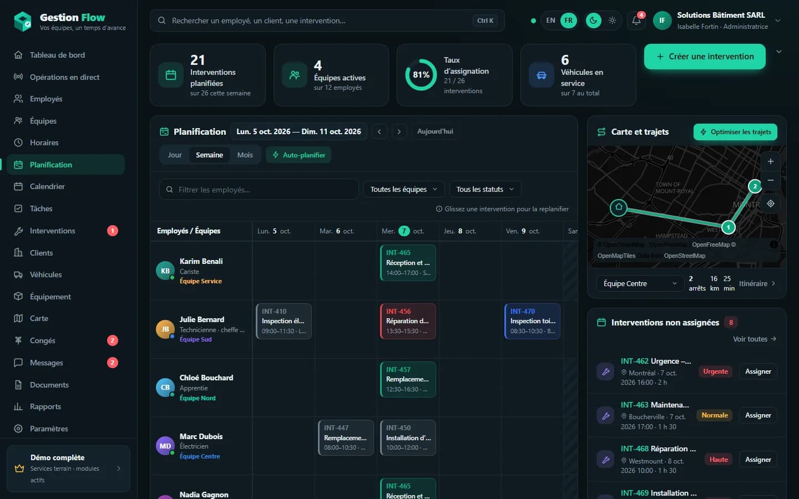Select EN language option
This screenshot has height=499, width=799.
click(x=550, y=21)
